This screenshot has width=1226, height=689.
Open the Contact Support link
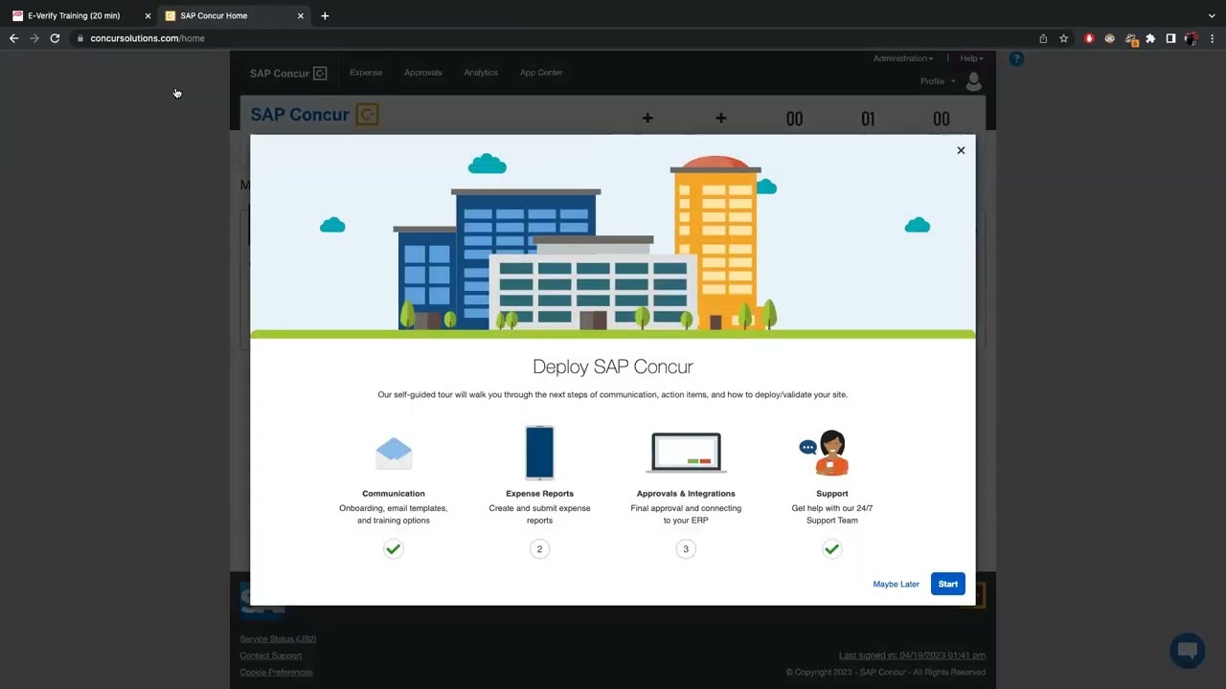coord(271,656)
